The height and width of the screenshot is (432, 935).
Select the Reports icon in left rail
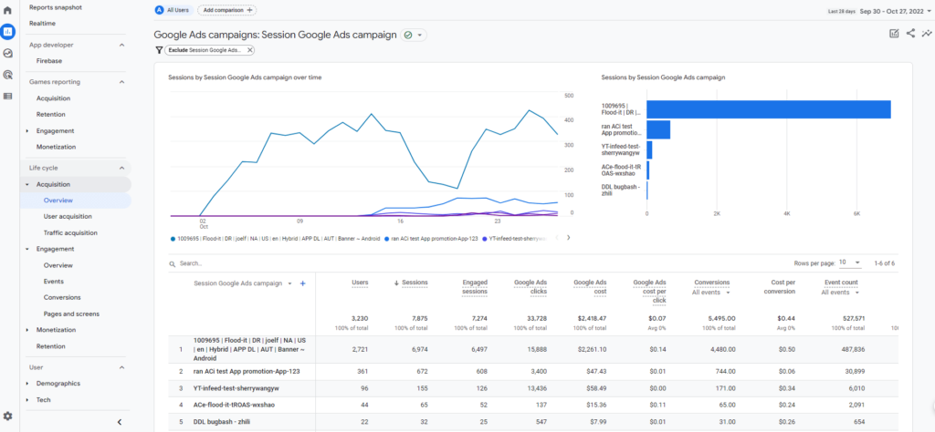coord(7,32)
